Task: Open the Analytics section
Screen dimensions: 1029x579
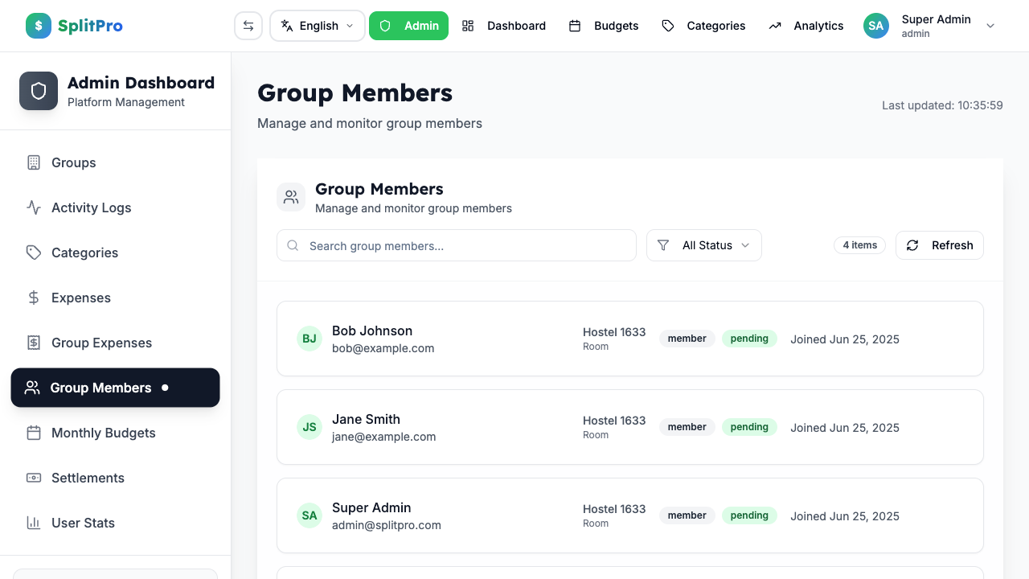Action: (x=818, y=25)
